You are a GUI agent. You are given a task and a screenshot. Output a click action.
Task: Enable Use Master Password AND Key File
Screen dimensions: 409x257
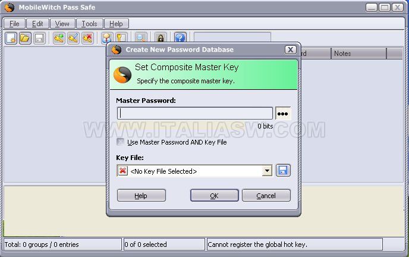(120, 142)
